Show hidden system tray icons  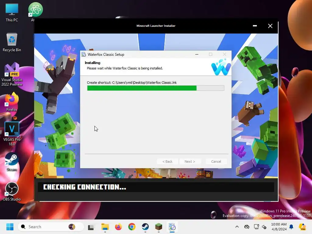point(237,227)
